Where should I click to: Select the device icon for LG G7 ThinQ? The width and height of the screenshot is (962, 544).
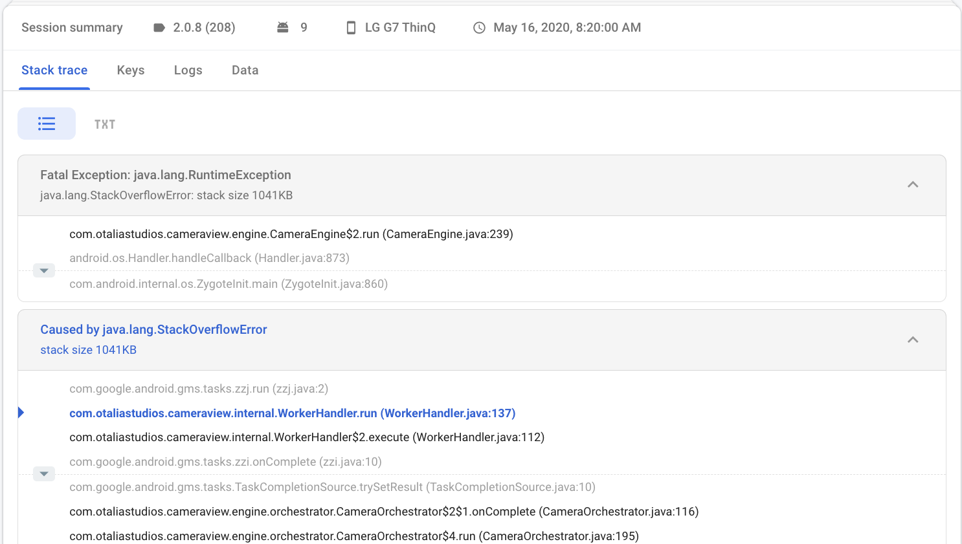coord(351,27)
